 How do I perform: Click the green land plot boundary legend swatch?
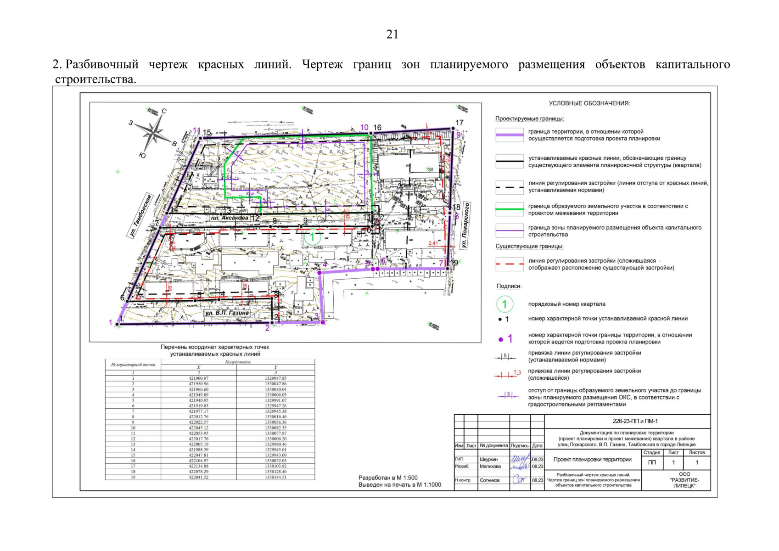click(509, 209)
